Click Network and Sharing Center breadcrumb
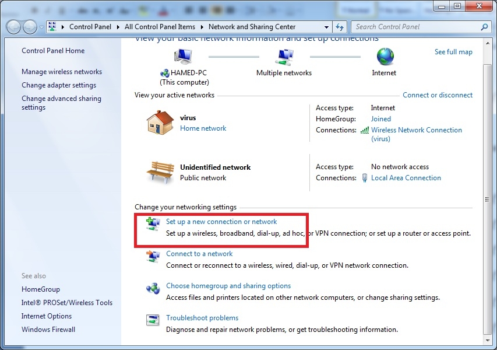The width and height of the screenshot is (497, 350). (x=252, y=27)
